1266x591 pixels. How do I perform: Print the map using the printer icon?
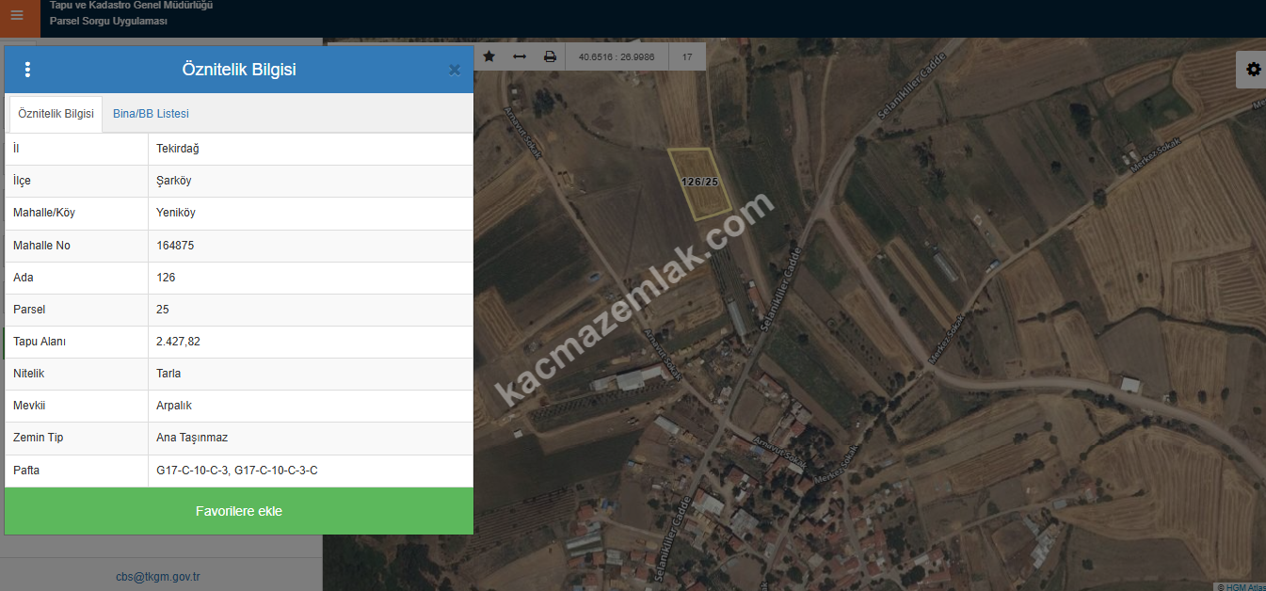[x=550, y=56]
